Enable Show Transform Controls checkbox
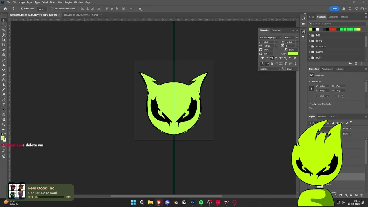368x207 pixels. pos(51,9)
